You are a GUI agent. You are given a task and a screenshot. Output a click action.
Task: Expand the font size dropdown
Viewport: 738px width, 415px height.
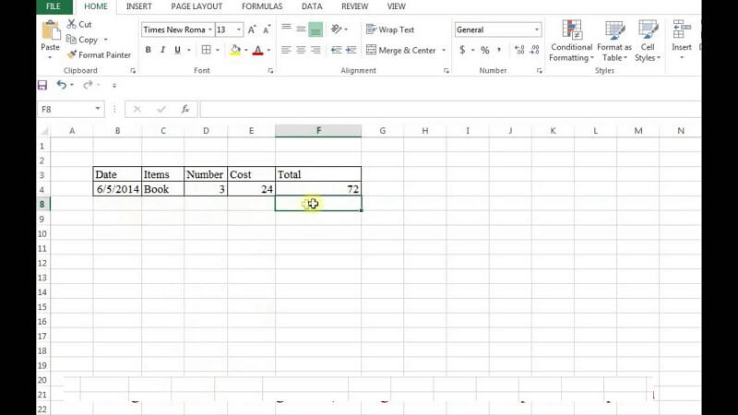coord(236,30)
